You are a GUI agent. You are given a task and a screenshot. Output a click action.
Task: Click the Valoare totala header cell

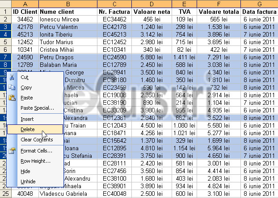click(219, 12)
